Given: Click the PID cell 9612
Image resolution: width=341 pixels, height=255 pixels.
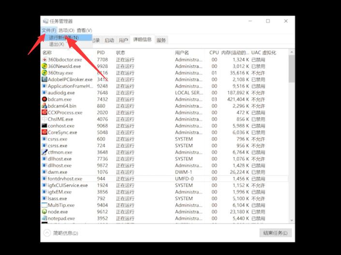Looking at the screenshot, I should click(x=102, y=212).
